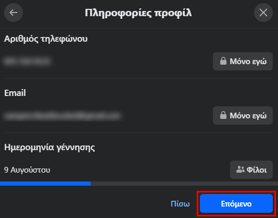Select the blurred phone number value
This screenshot has height=218, width=278.
[x=28, y=62]
